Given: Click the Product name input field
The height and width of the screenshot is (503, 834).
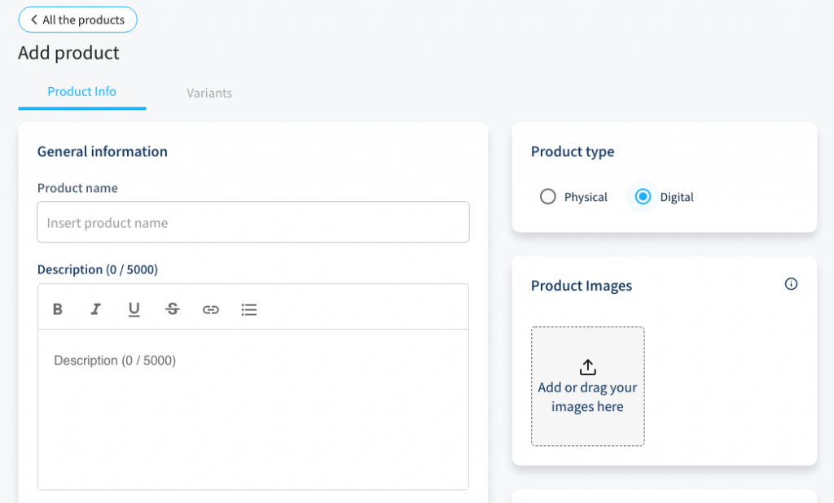Looking at the screenshot, I should point(253,222).
